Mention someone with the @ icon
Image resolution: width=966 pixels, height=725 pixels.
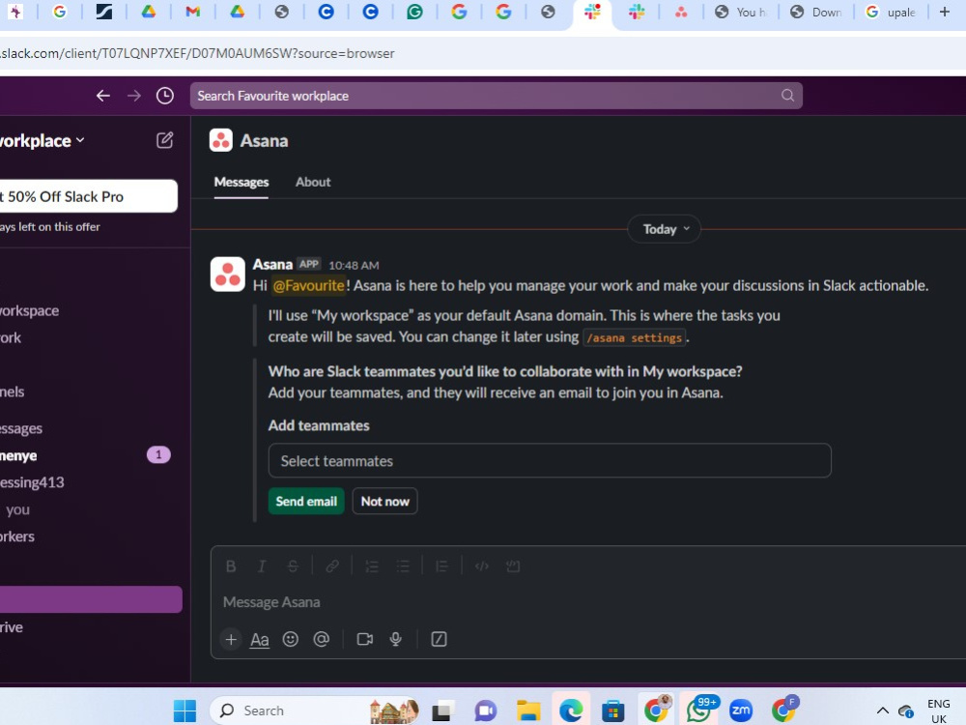(x=321, y=639)
